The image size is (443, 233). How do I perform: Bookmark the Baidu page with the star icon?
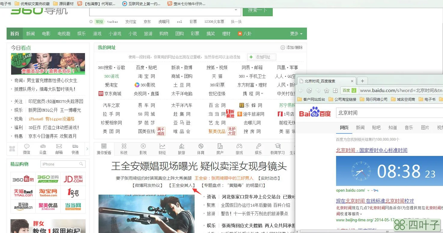point(327,90)
